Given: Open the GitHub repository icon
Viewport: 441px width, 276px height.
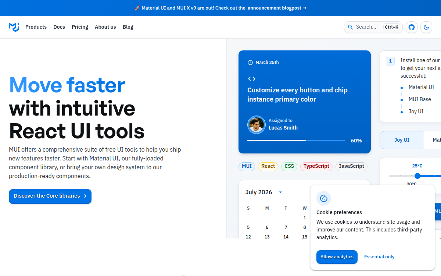Looking at the screenshot, I should pos(412,27).
